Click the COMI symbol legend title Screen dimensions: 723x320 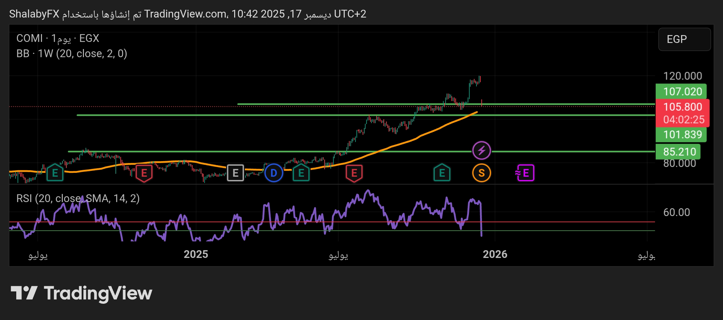pos(58,38)
